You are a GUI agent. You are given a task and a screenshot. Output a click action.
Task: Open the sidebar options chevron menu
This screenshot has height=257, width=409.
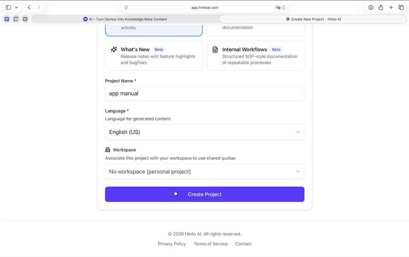(x=16, y=7)
